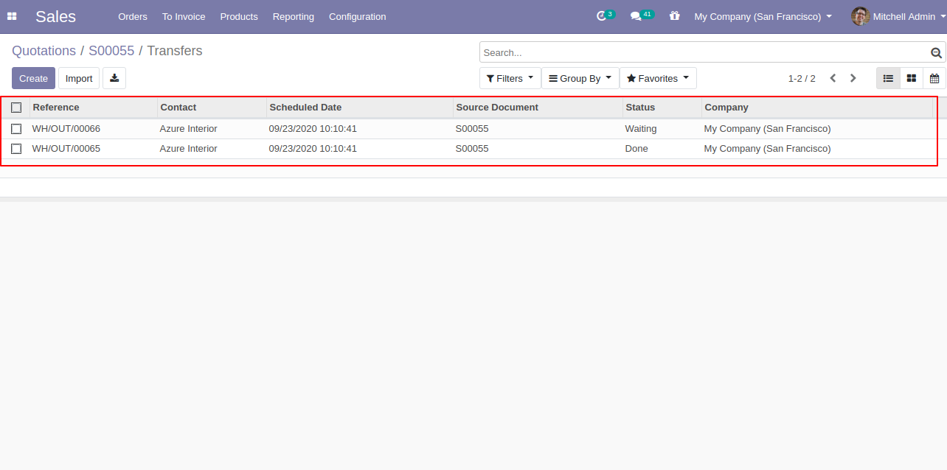947x470 pixels.
Task: Open the conversations chat bubble icon
Action: coord(636,16)
